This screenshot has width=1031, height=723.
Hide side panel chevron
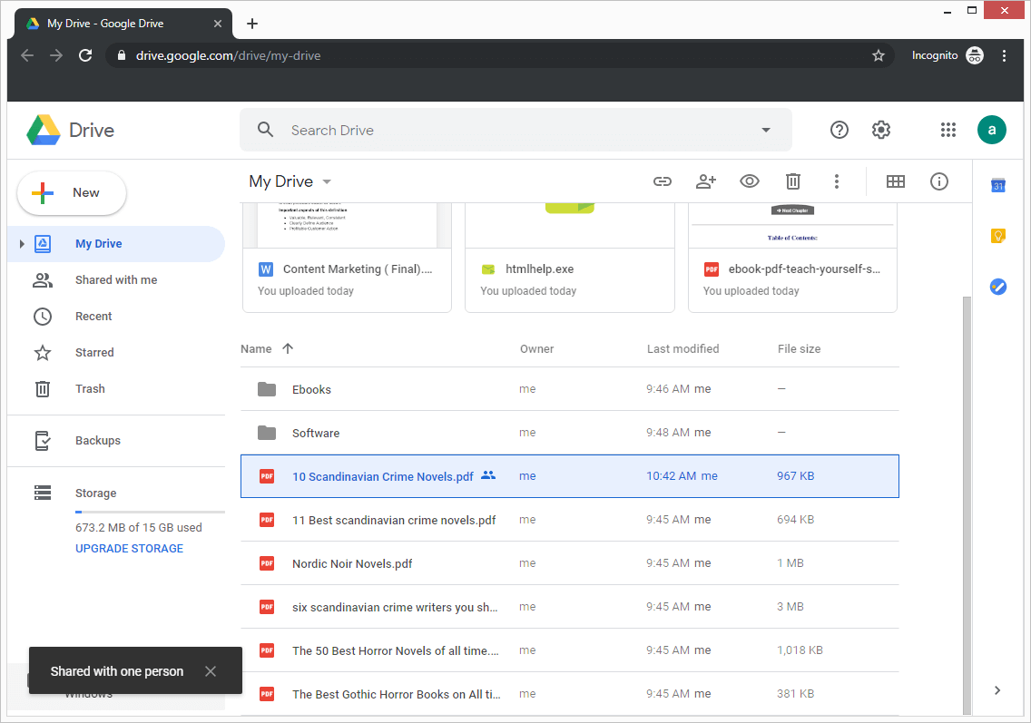(997, 690)
